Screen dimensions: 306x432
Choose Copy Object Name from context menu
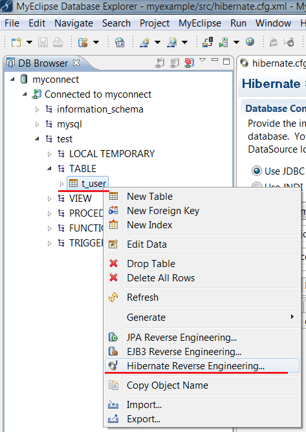pyautogui.click(x=202, y=385)
